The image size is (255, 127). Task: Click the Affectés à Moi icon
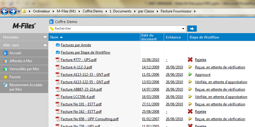click(x=5, y=61)
